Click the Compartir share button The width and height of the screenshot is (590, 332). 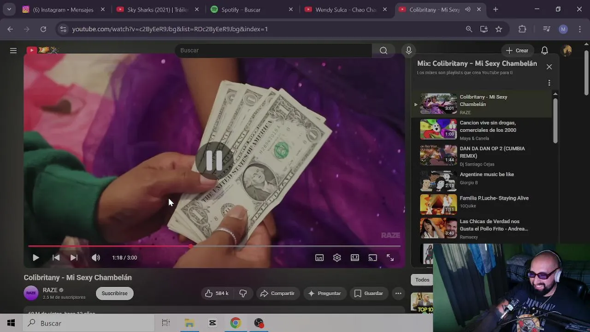point(277,293)
